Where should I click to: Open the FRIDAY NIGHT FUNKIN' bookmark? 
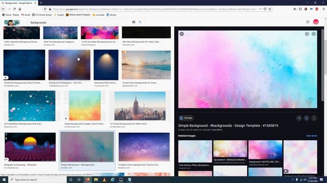pyautogui.click(x=78, y=15)
